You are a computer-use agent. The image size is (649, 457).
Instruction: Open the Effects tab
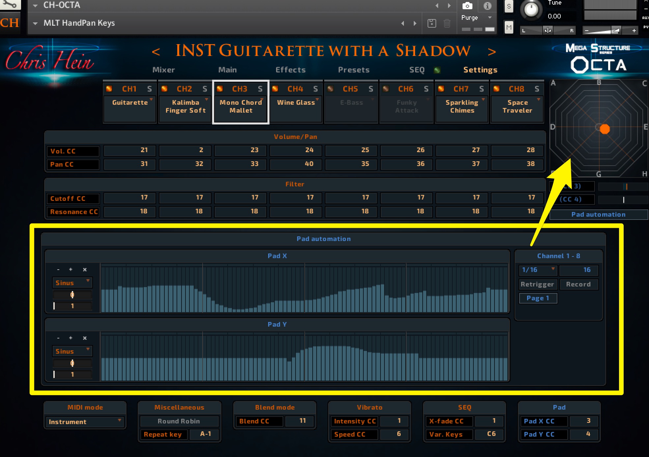click(x=290, y=70)
